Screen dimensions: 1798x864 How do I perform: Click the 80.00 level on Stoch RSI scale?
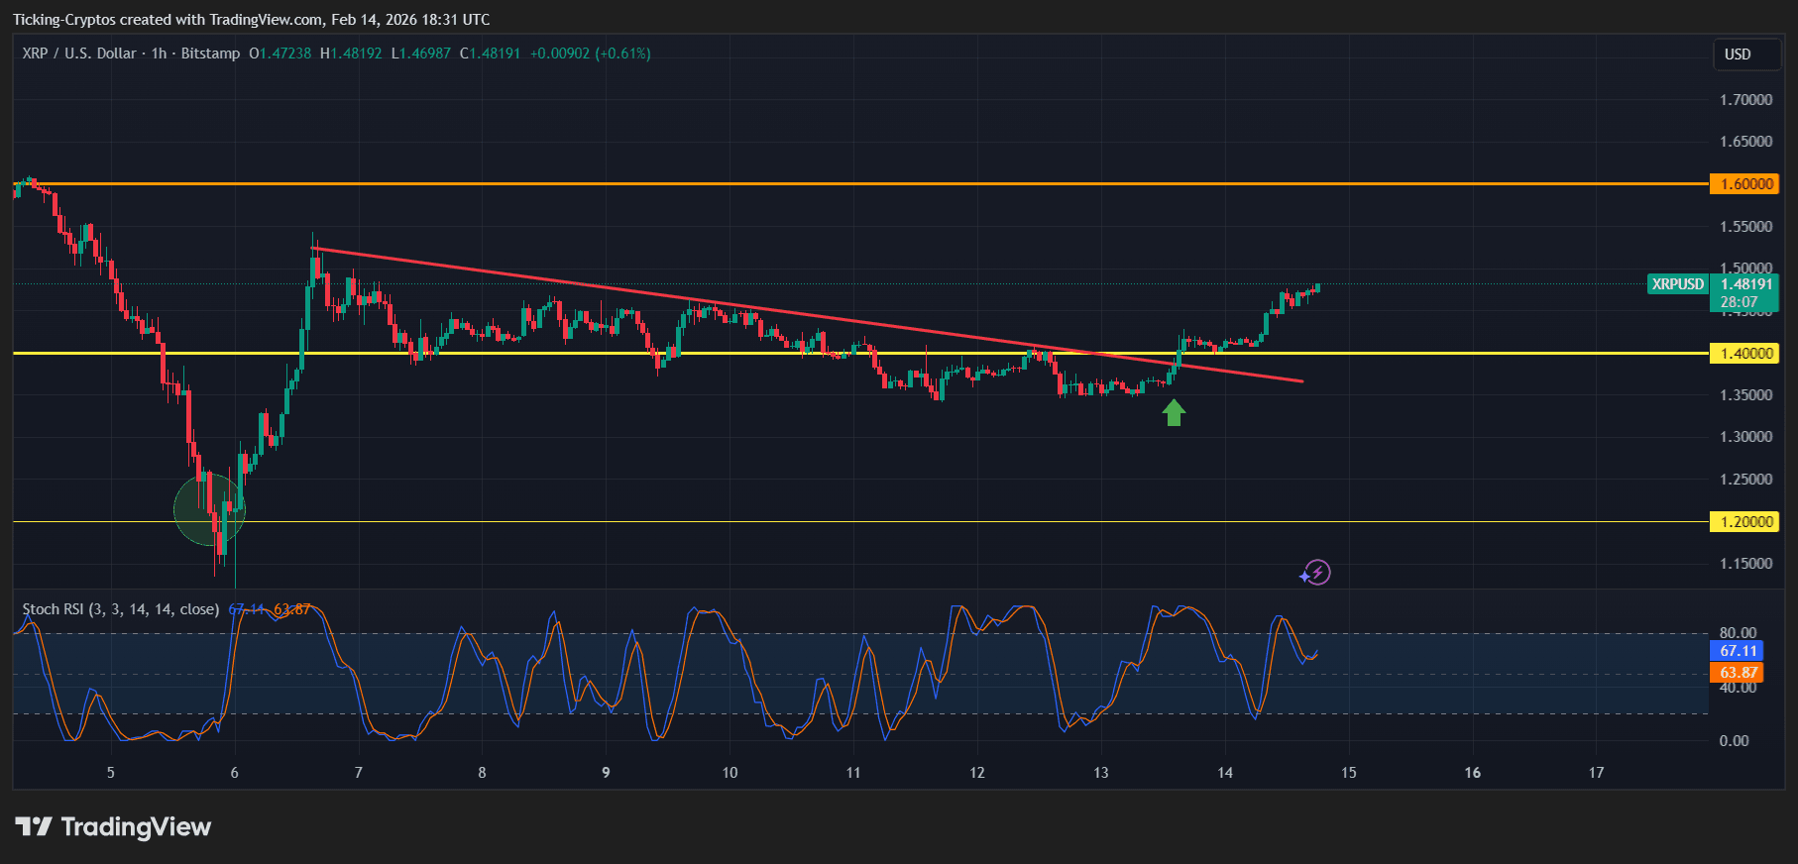[1737, 633]
